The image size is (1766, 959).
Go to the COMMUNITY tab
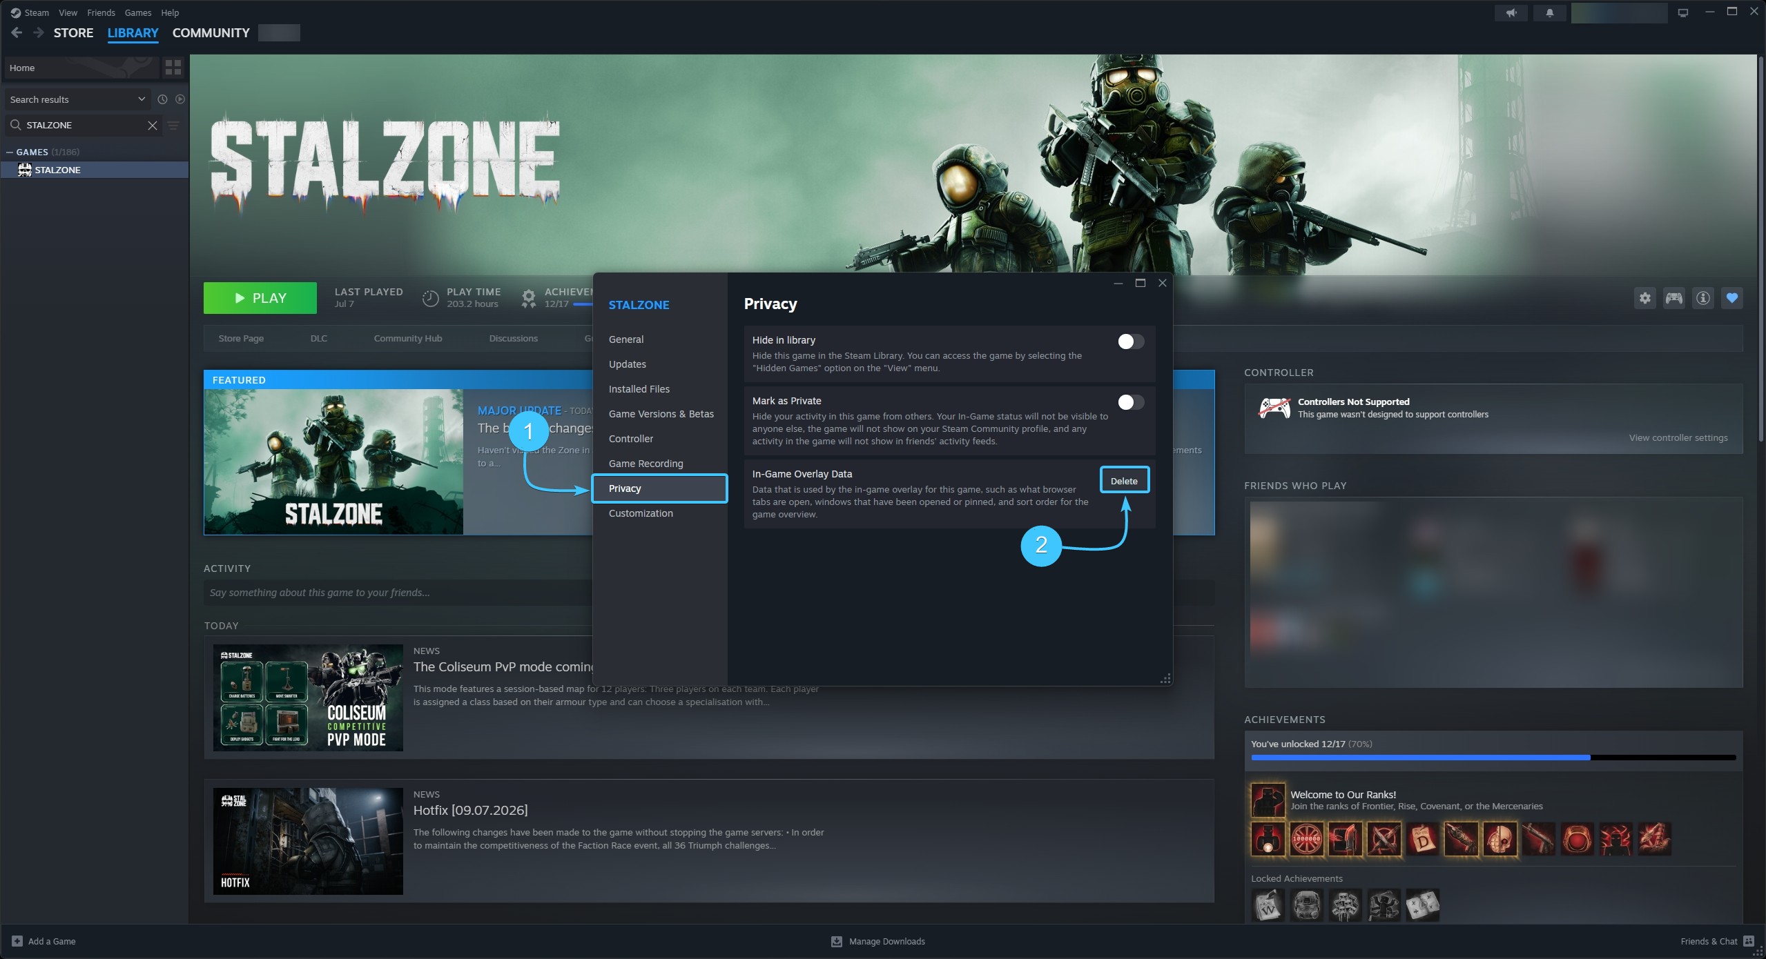(x=211, y=32)
